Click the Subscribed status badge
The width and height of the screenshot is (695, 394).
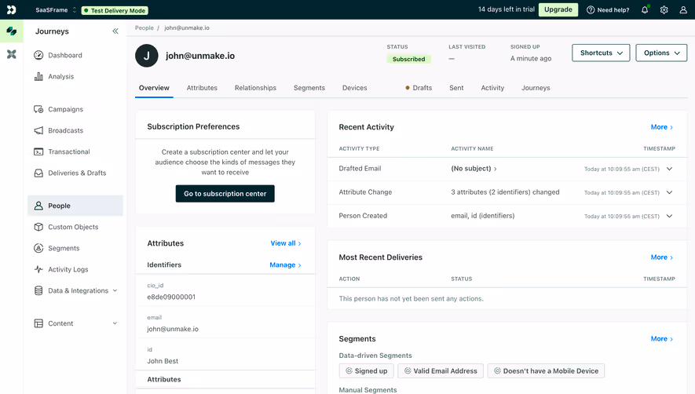408,59
